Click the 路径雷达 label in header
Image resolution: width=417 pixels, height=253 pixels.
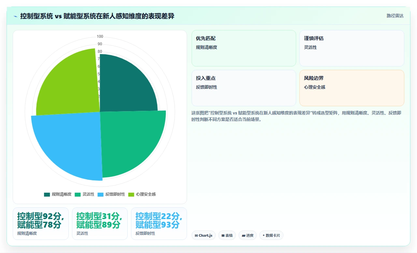click(395, 16)
